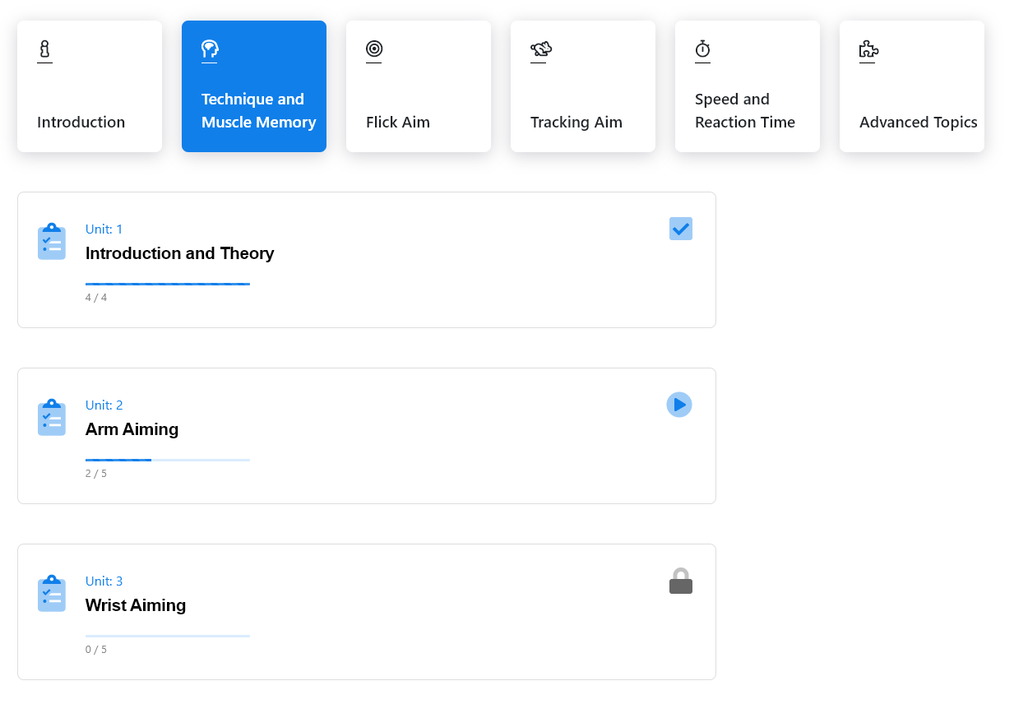The image size is (1014, 704).
Task: Toggle the completed checkbox on Introduction and Theory
Action: 680,229
